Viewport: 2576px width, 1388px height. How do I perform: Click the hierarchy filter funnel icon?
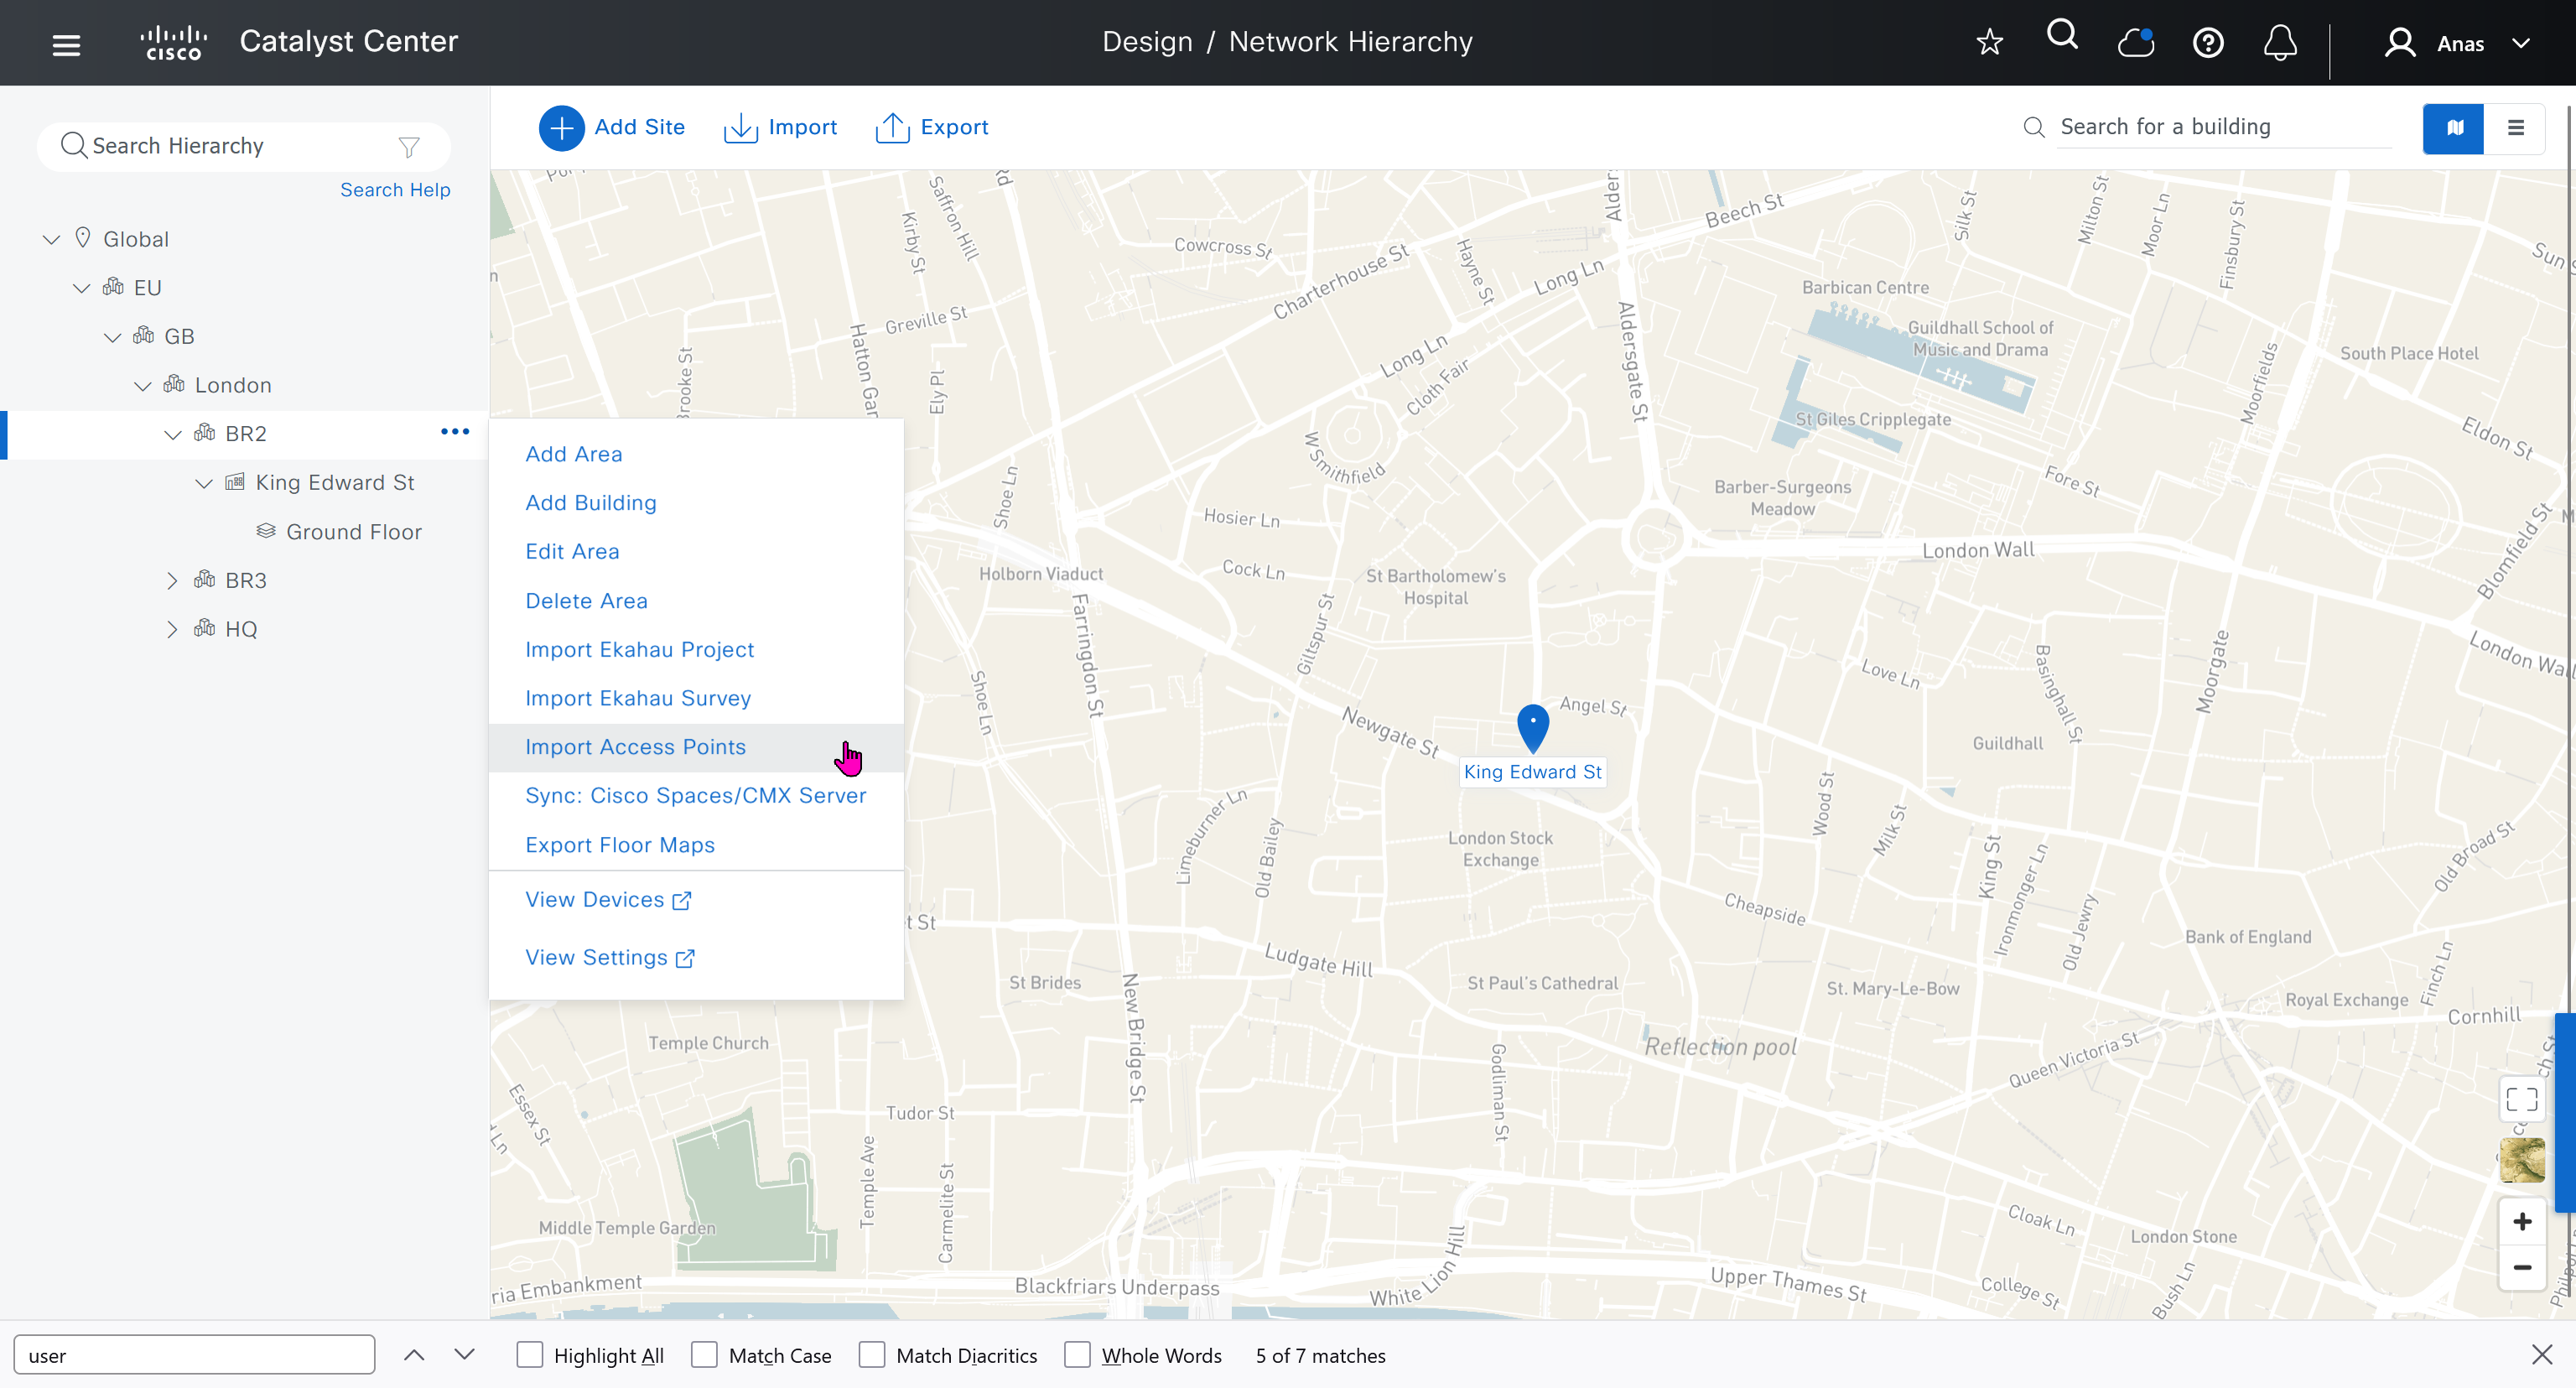(409, 147)
